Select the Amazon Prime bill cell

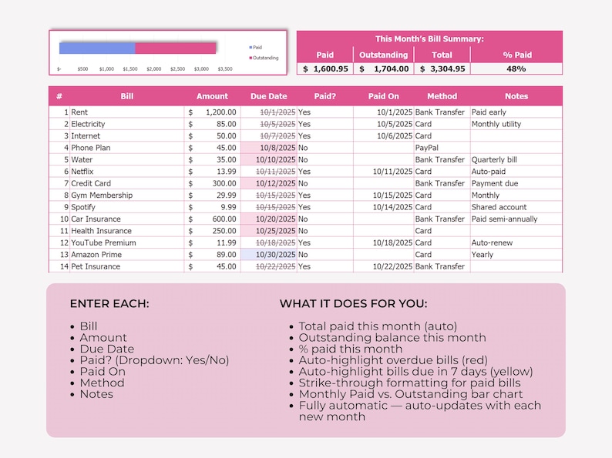click(x=127, y=255)
